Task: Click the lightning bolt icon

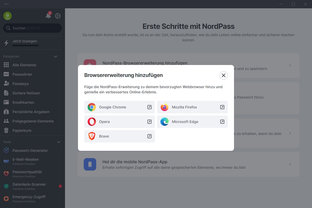Action: (x=6, y=43)
